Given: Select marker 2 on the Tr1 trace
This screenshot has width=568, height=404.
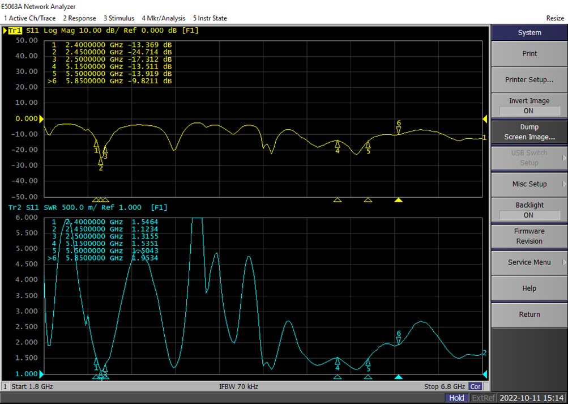Looking at the screenshot, I should [101, 164].
